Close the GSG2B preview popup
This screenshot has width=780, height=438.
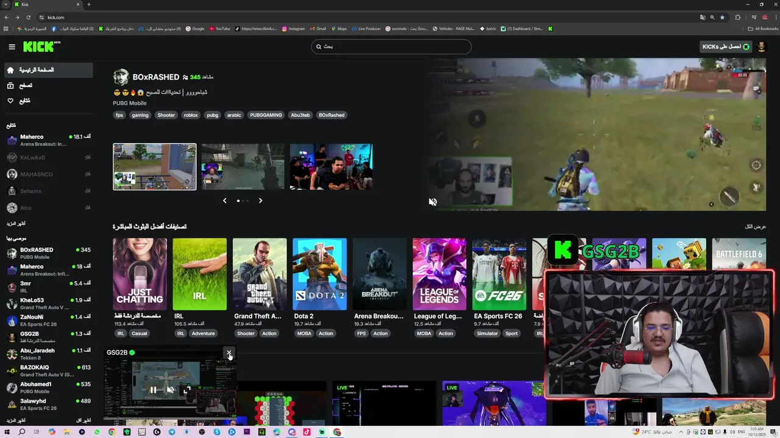229,353
